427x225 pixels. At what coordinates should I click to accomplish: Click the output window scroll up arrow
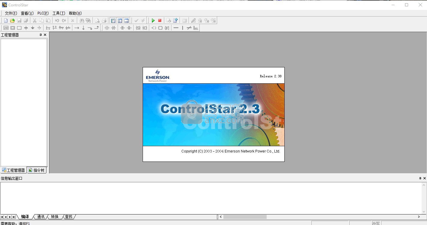424,185
